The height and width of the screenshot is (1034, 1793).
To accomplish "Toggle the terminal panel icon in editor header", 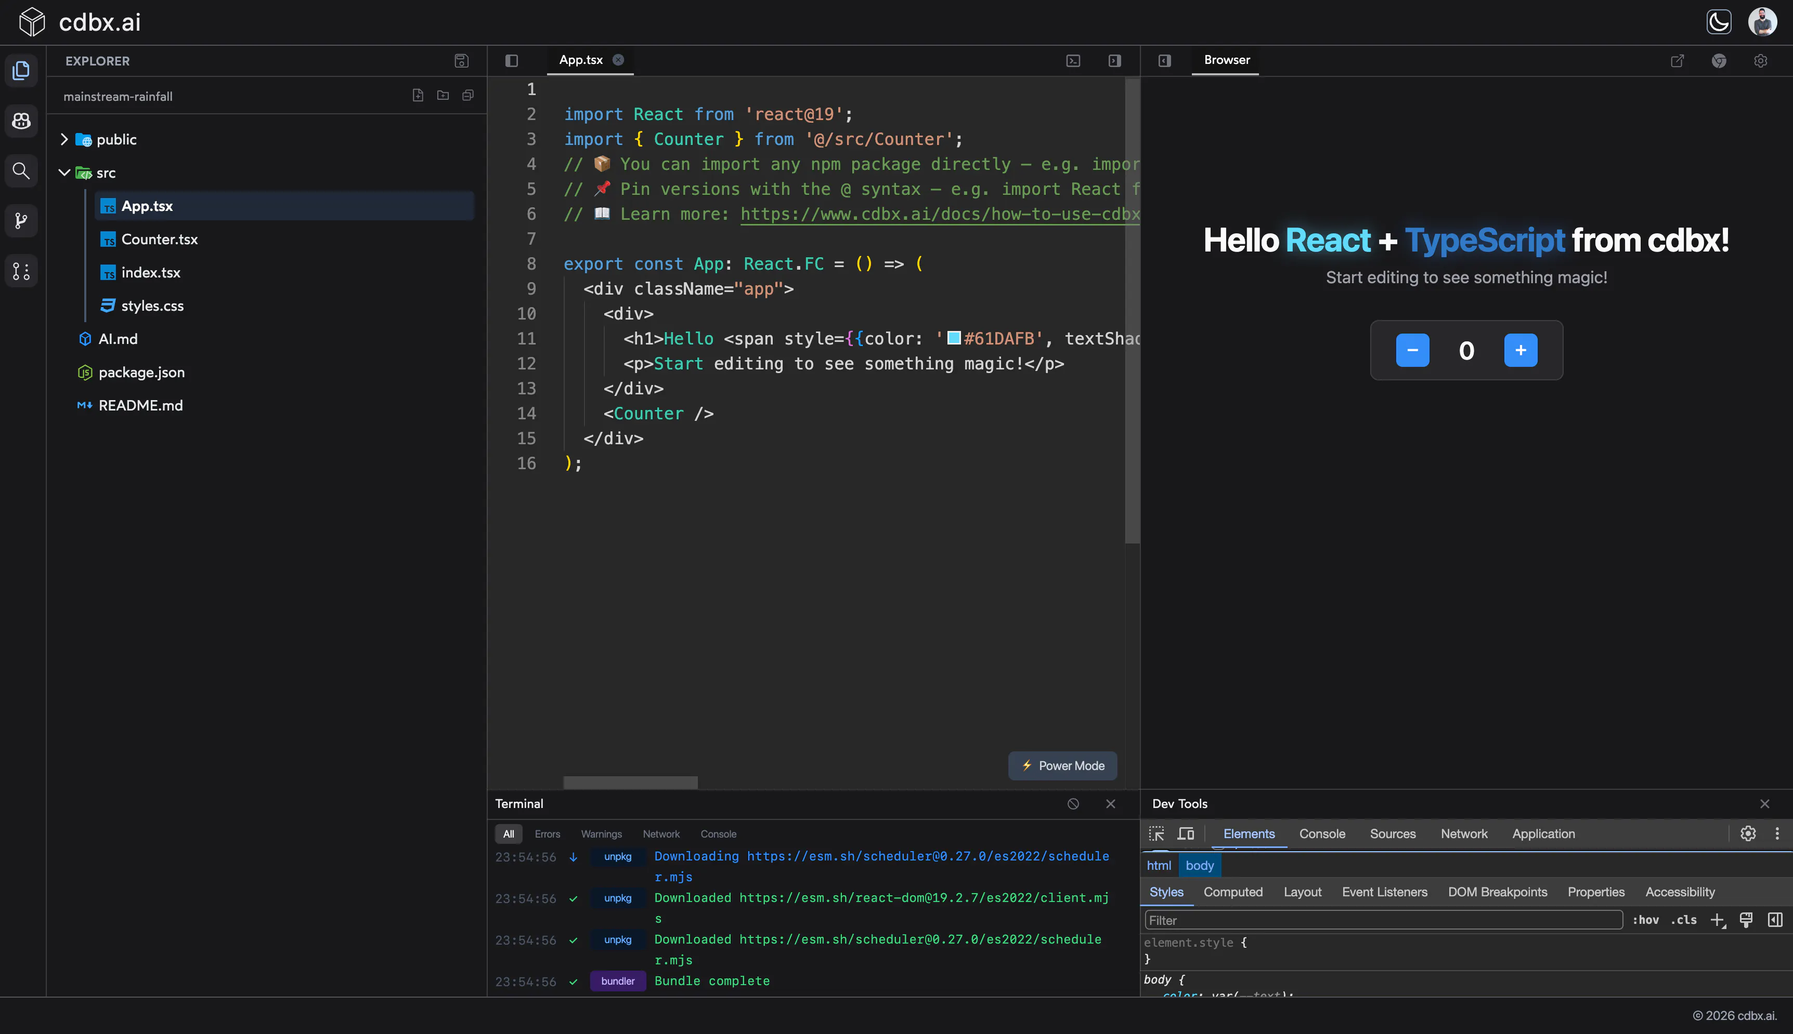I will click(x=1073, y=60).
